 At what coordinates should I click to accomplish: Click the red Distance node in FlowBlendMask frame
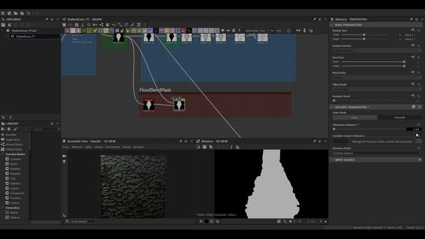point(149,105)
